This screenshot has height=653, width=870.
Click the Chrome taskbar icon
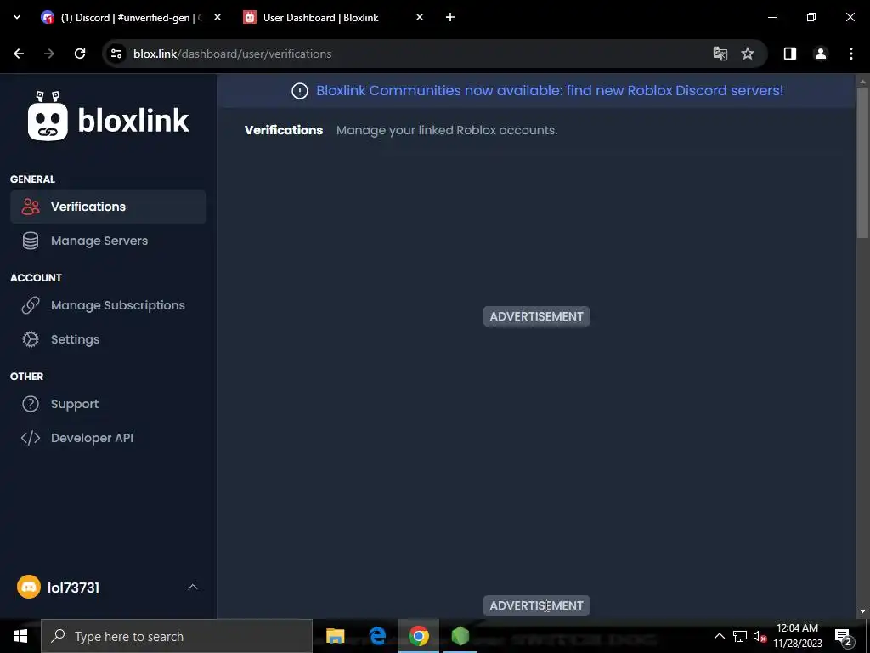coord(419,636)
